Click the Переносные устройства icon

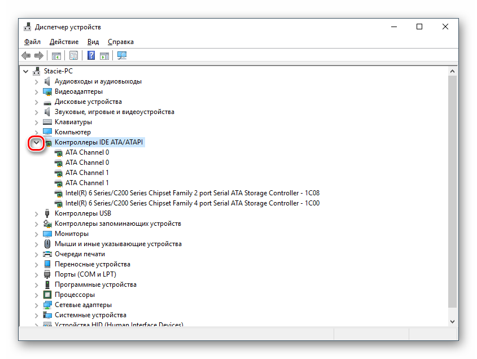(47, 264)
